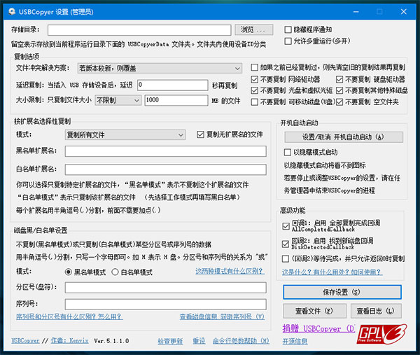The image size is (420, 355).
Task: Click the 黑名单扩展名 input field
Action: (165, 151)
